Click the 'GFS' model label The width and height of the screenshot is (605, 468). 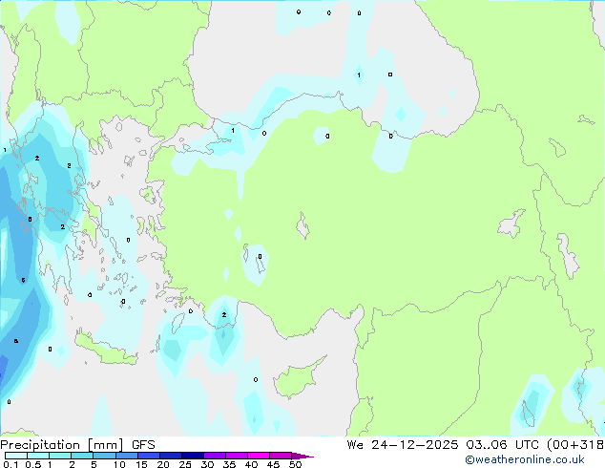pos(143,445)
